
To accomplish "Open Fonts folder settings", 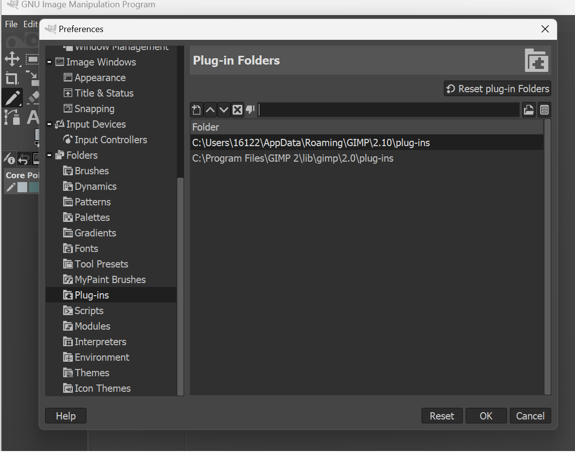I will [86, 248].
